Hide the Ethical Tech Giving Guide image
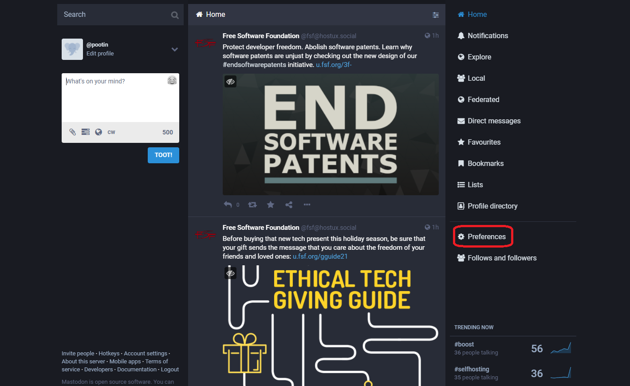Viewport: 630px width, 386px height. click(230, 273)
